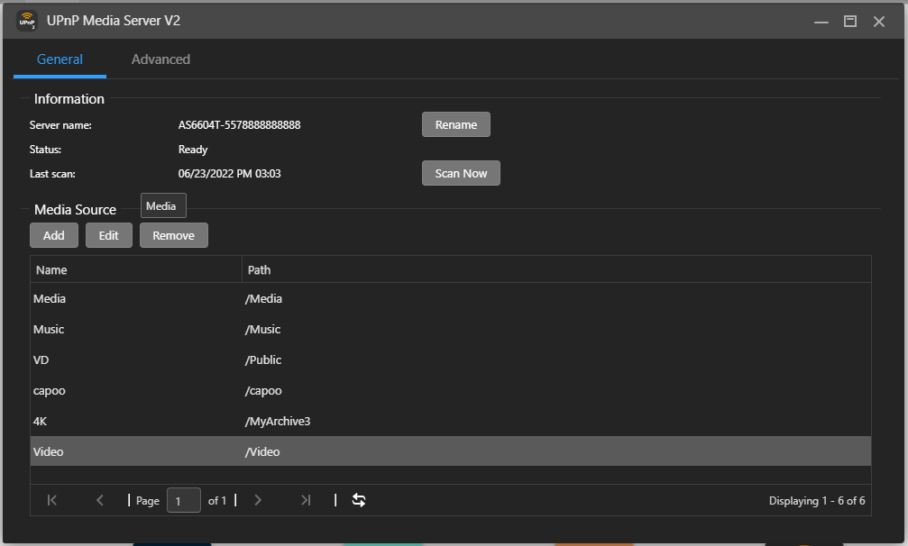Edit the selected media source
Screen dimensions: 908x546
pos(108,235)
